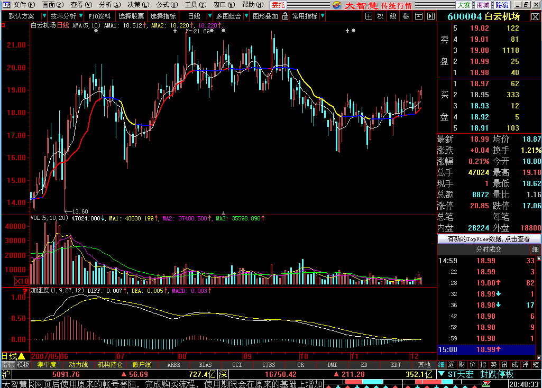
Task: Click the 委托 order button
Action: (x=278, y=5)
